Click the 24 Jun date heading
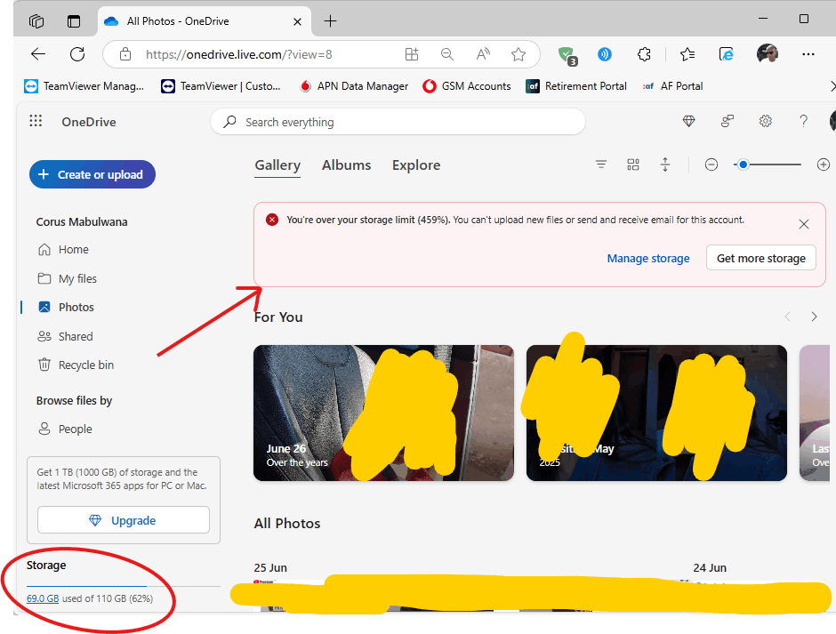836x634 pixels. (x=710, y=568)
